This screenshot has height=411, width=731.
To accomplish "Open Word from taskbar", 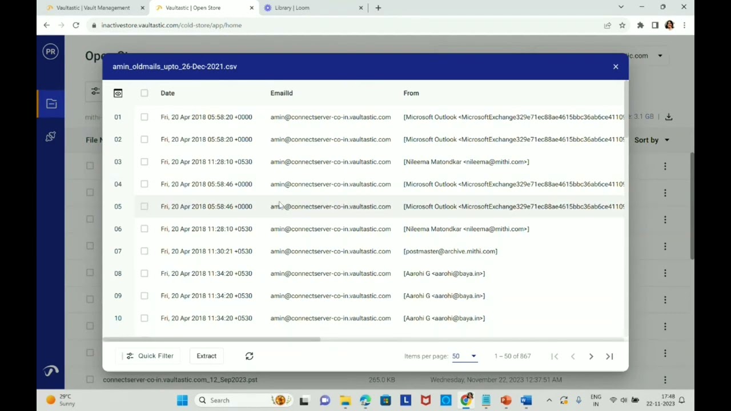I will coord(526,401).
